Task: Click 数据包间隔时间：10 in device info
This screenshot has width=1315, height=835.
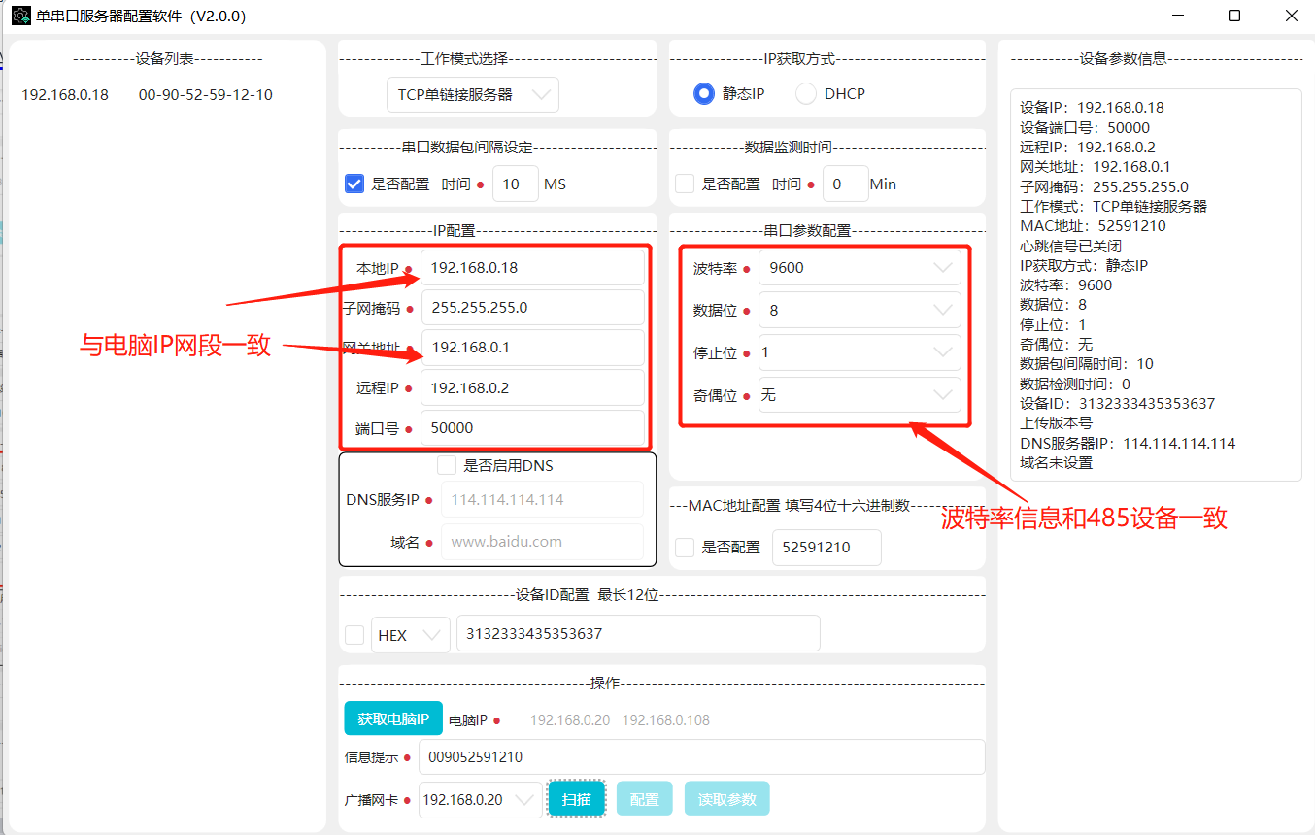Action: point(1087,363)
